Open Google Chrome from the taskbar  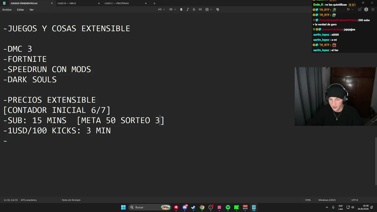(x=202, y=207)
